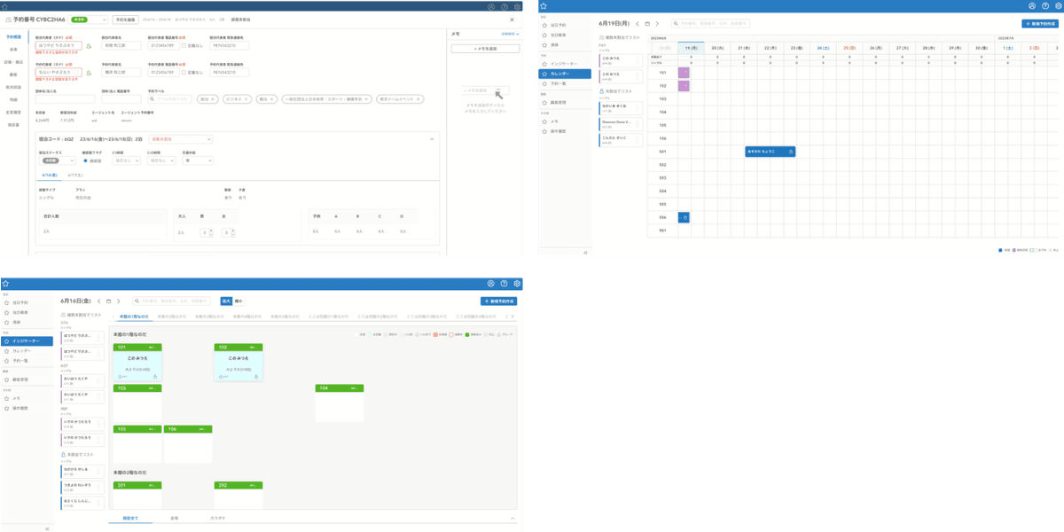This screenshot has height=532, width=1064.
Task: Open date picker icon beside 6月19日(月)
Action: [647, 24]
